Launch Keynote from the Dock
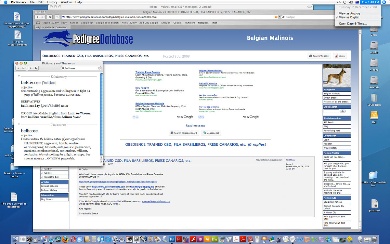390x244 pixels. coord(265,240)
